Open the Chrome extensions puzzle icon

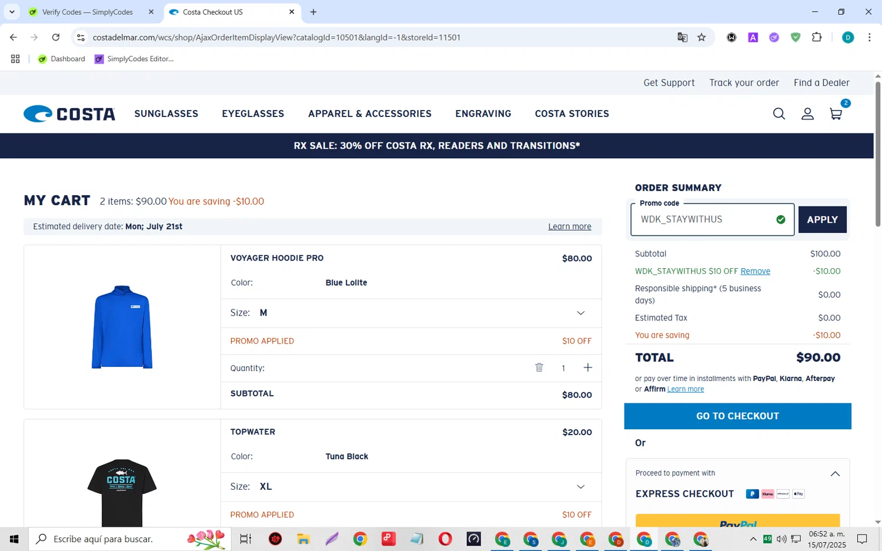pyautogui.click(x=817, y=37)
